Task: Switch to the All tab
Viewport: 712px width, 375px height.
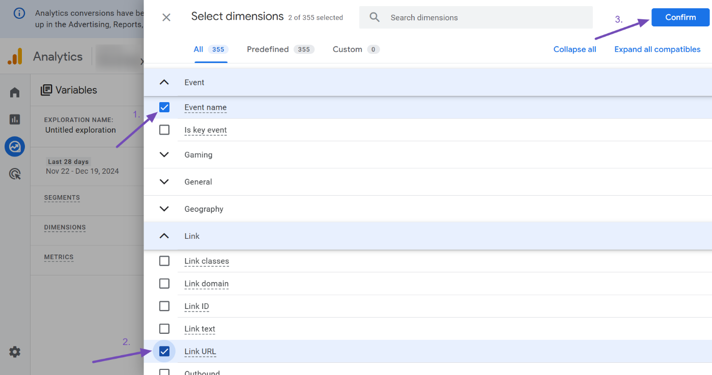Action: point(211,49)
